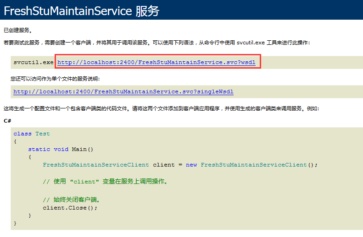Click the FreshStuMaintainServiceClient type before client
Screen dimensions: 363x237
(96, 165)
